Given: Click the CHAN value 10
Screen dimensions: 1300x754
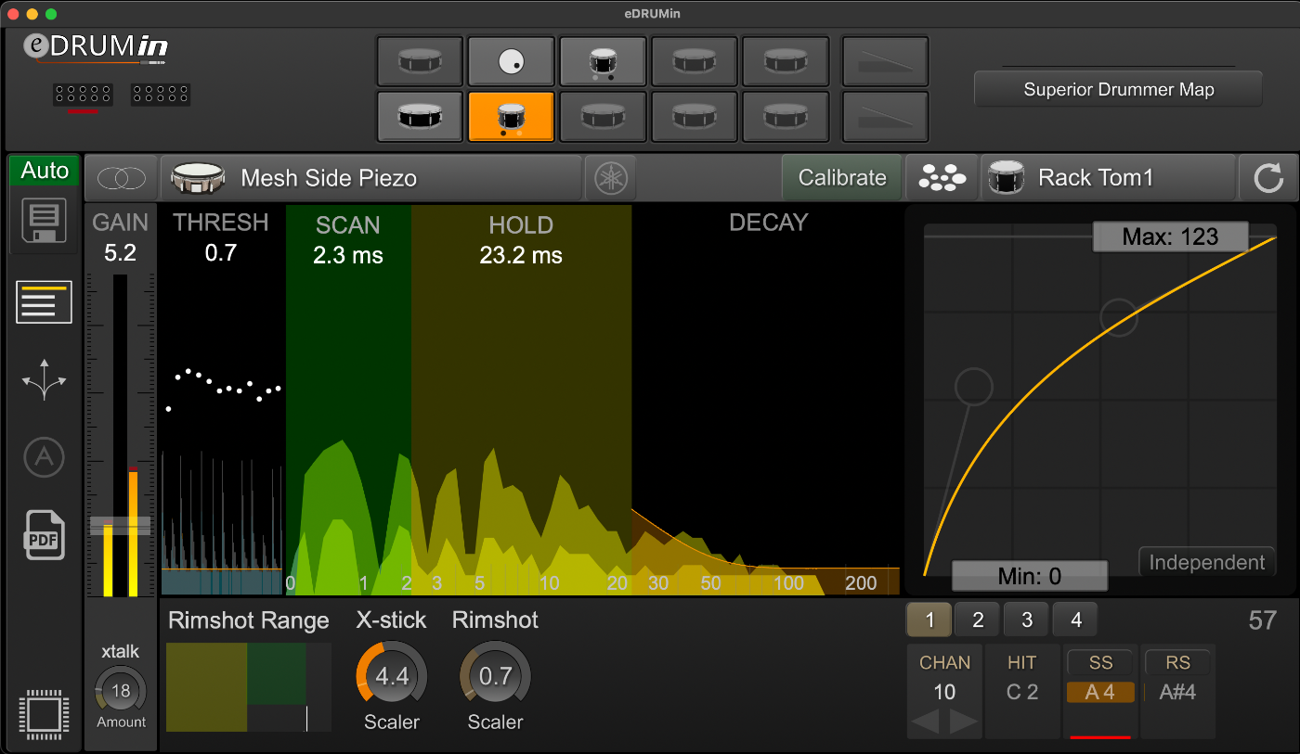Looking at the screenshot, I should coord(944,692).
